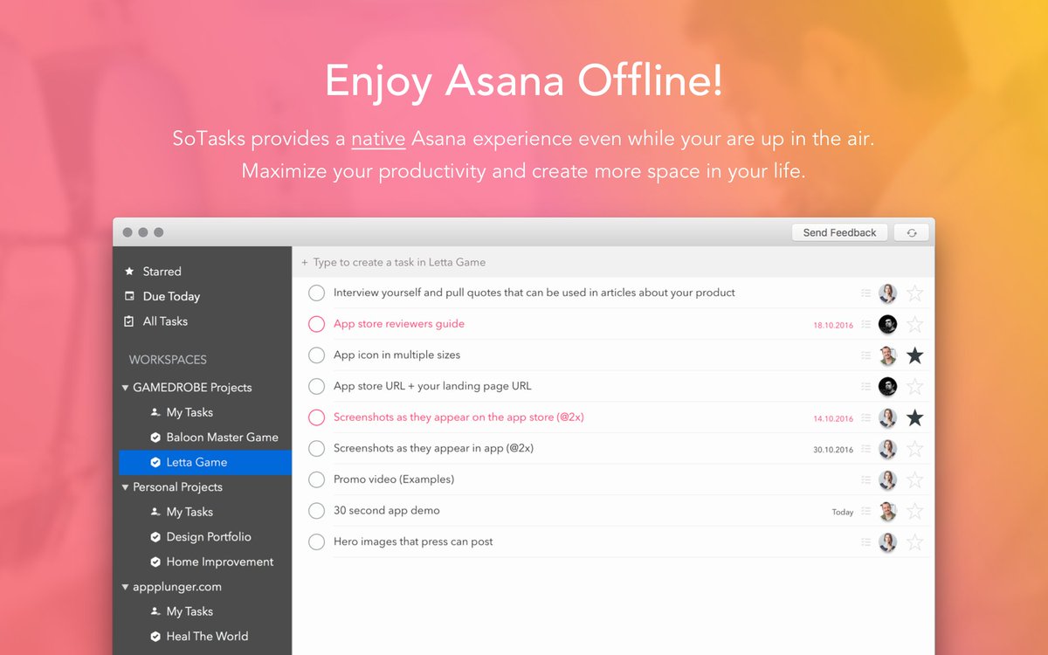Click the sync refresh button
Screen dimensions: 1048x655
coord(912,232)
